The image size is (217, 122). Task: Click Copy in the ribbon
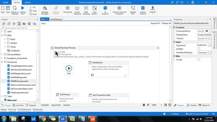[33, 11]
